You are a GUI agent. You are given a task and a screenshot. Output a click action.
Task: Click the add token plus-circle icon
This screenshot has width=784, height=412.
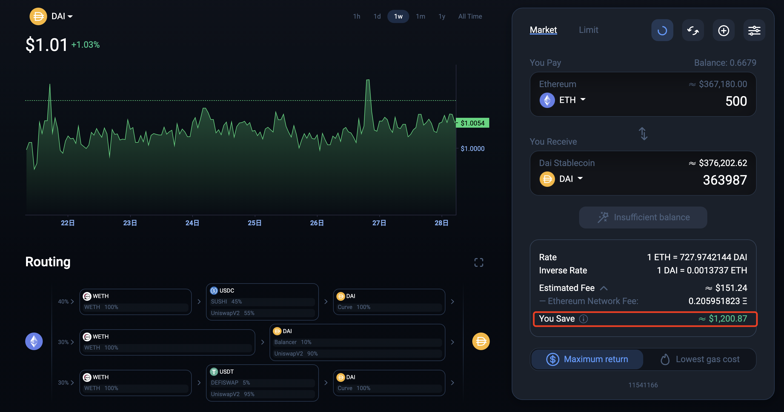[x=723, y=30]
